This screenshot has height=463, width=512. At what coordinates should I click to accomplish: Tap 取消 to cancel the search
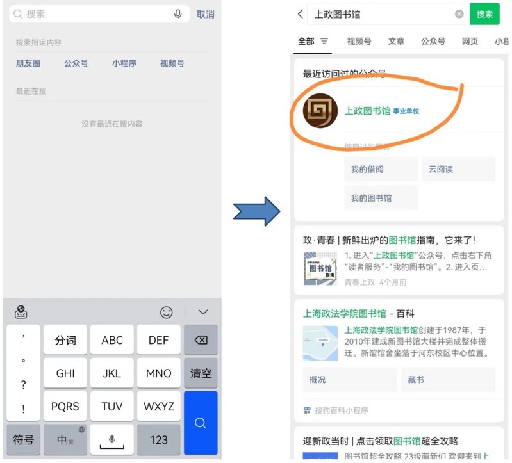coord(206,14)
